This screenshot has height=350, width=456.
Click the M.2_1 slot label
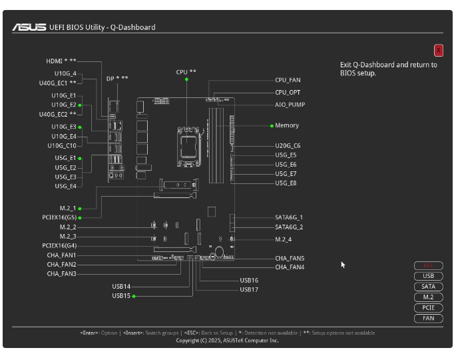pyautogui.click(x=68, y=209)
